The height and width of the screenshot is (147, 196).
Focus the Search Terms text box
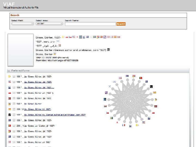(x=90, y=24)
